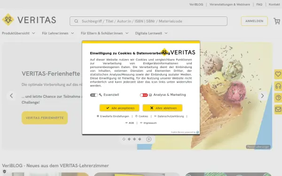Open Erweiterte Einstellungen link
This screenshot has height=176, width=282.
coord(113,116)
